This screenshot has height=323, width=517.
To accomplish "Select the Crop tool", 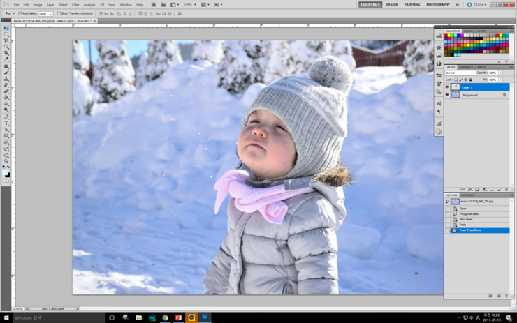I will pyautogui.click(x=7, y=53).
